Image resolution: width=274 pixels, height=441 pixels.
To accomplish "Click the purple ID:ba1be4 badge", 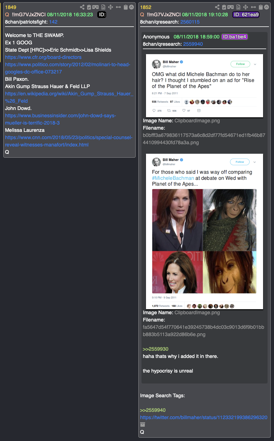I will tap(234, 37).
